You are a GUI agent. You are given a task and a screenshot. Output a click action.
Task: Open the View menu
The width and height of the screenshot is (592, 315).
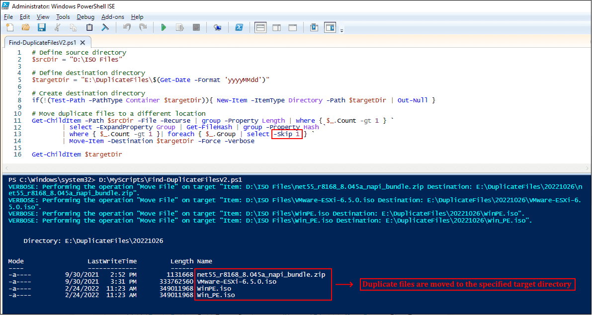pyautogui.click(x=43, y=16)
